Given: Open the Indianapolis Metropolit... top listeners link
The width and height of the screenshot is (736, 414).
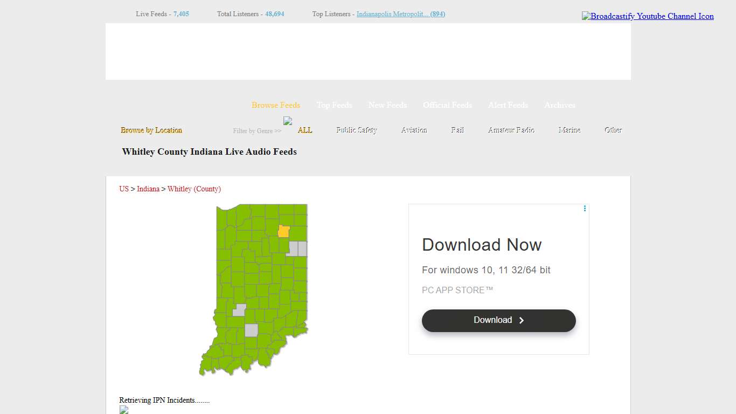Looking at the screenshot, I should click(x=400, y=14).
